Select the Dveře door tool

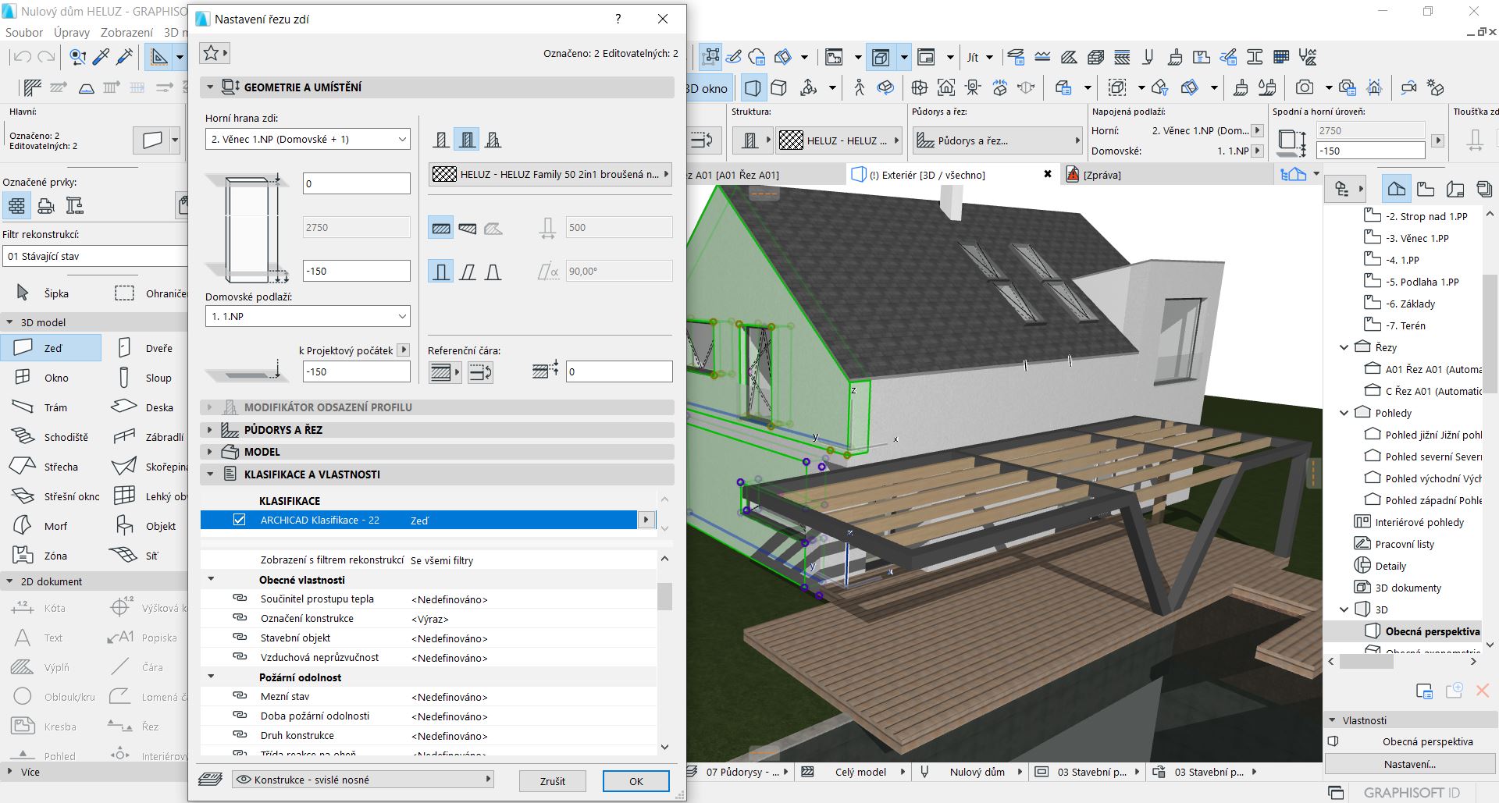tap(147, 348)
